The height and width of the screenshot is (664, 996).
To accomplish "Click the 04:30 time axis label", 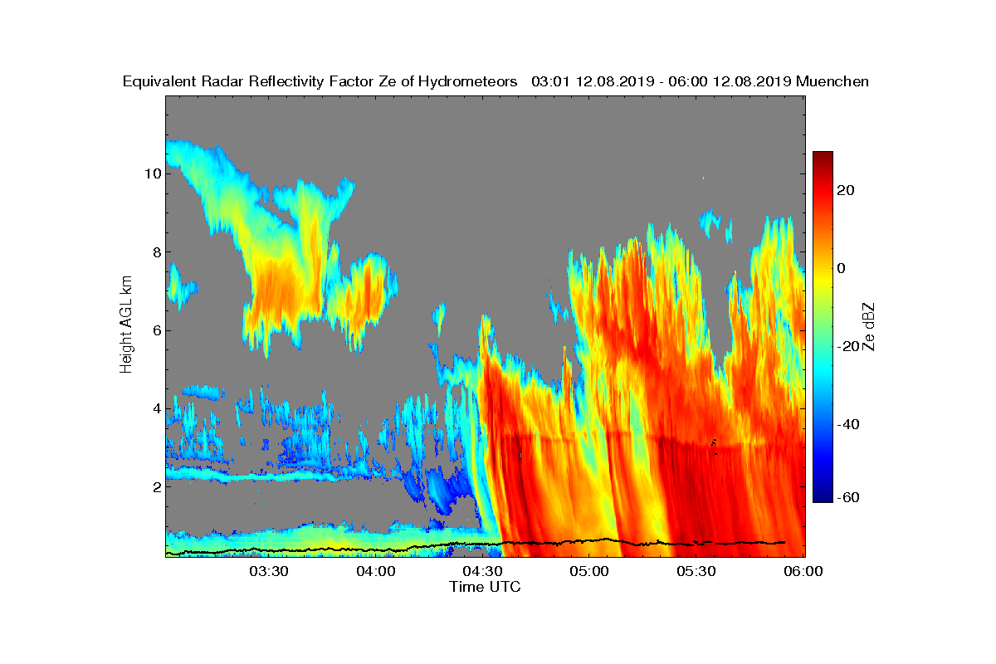I will pyautogui.click(x=482, y=572).
